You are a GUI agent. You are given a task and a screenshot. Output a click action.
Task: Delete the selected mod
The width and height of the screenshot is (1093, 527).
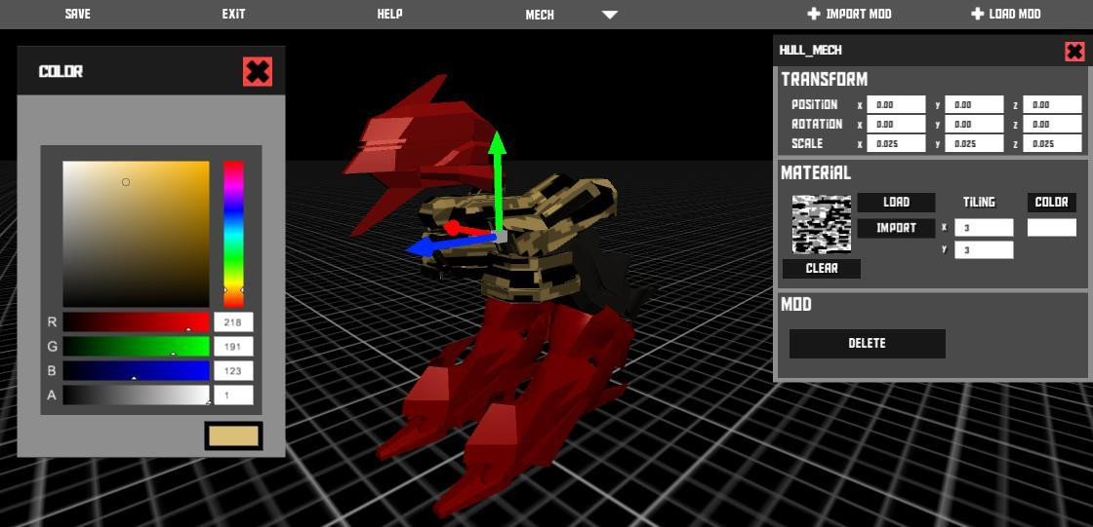(x=868, y=343)
